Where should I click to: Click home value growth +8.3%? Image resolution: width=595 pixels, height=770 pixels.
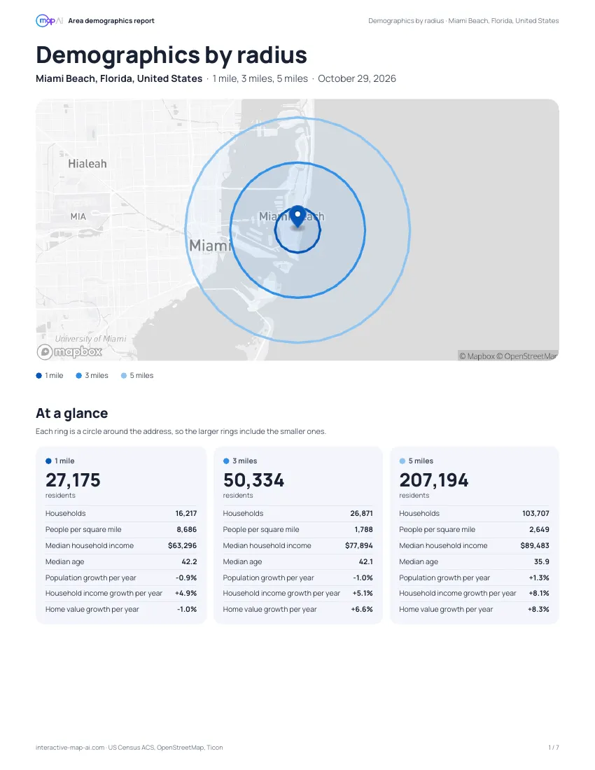[x=538, y=610]
